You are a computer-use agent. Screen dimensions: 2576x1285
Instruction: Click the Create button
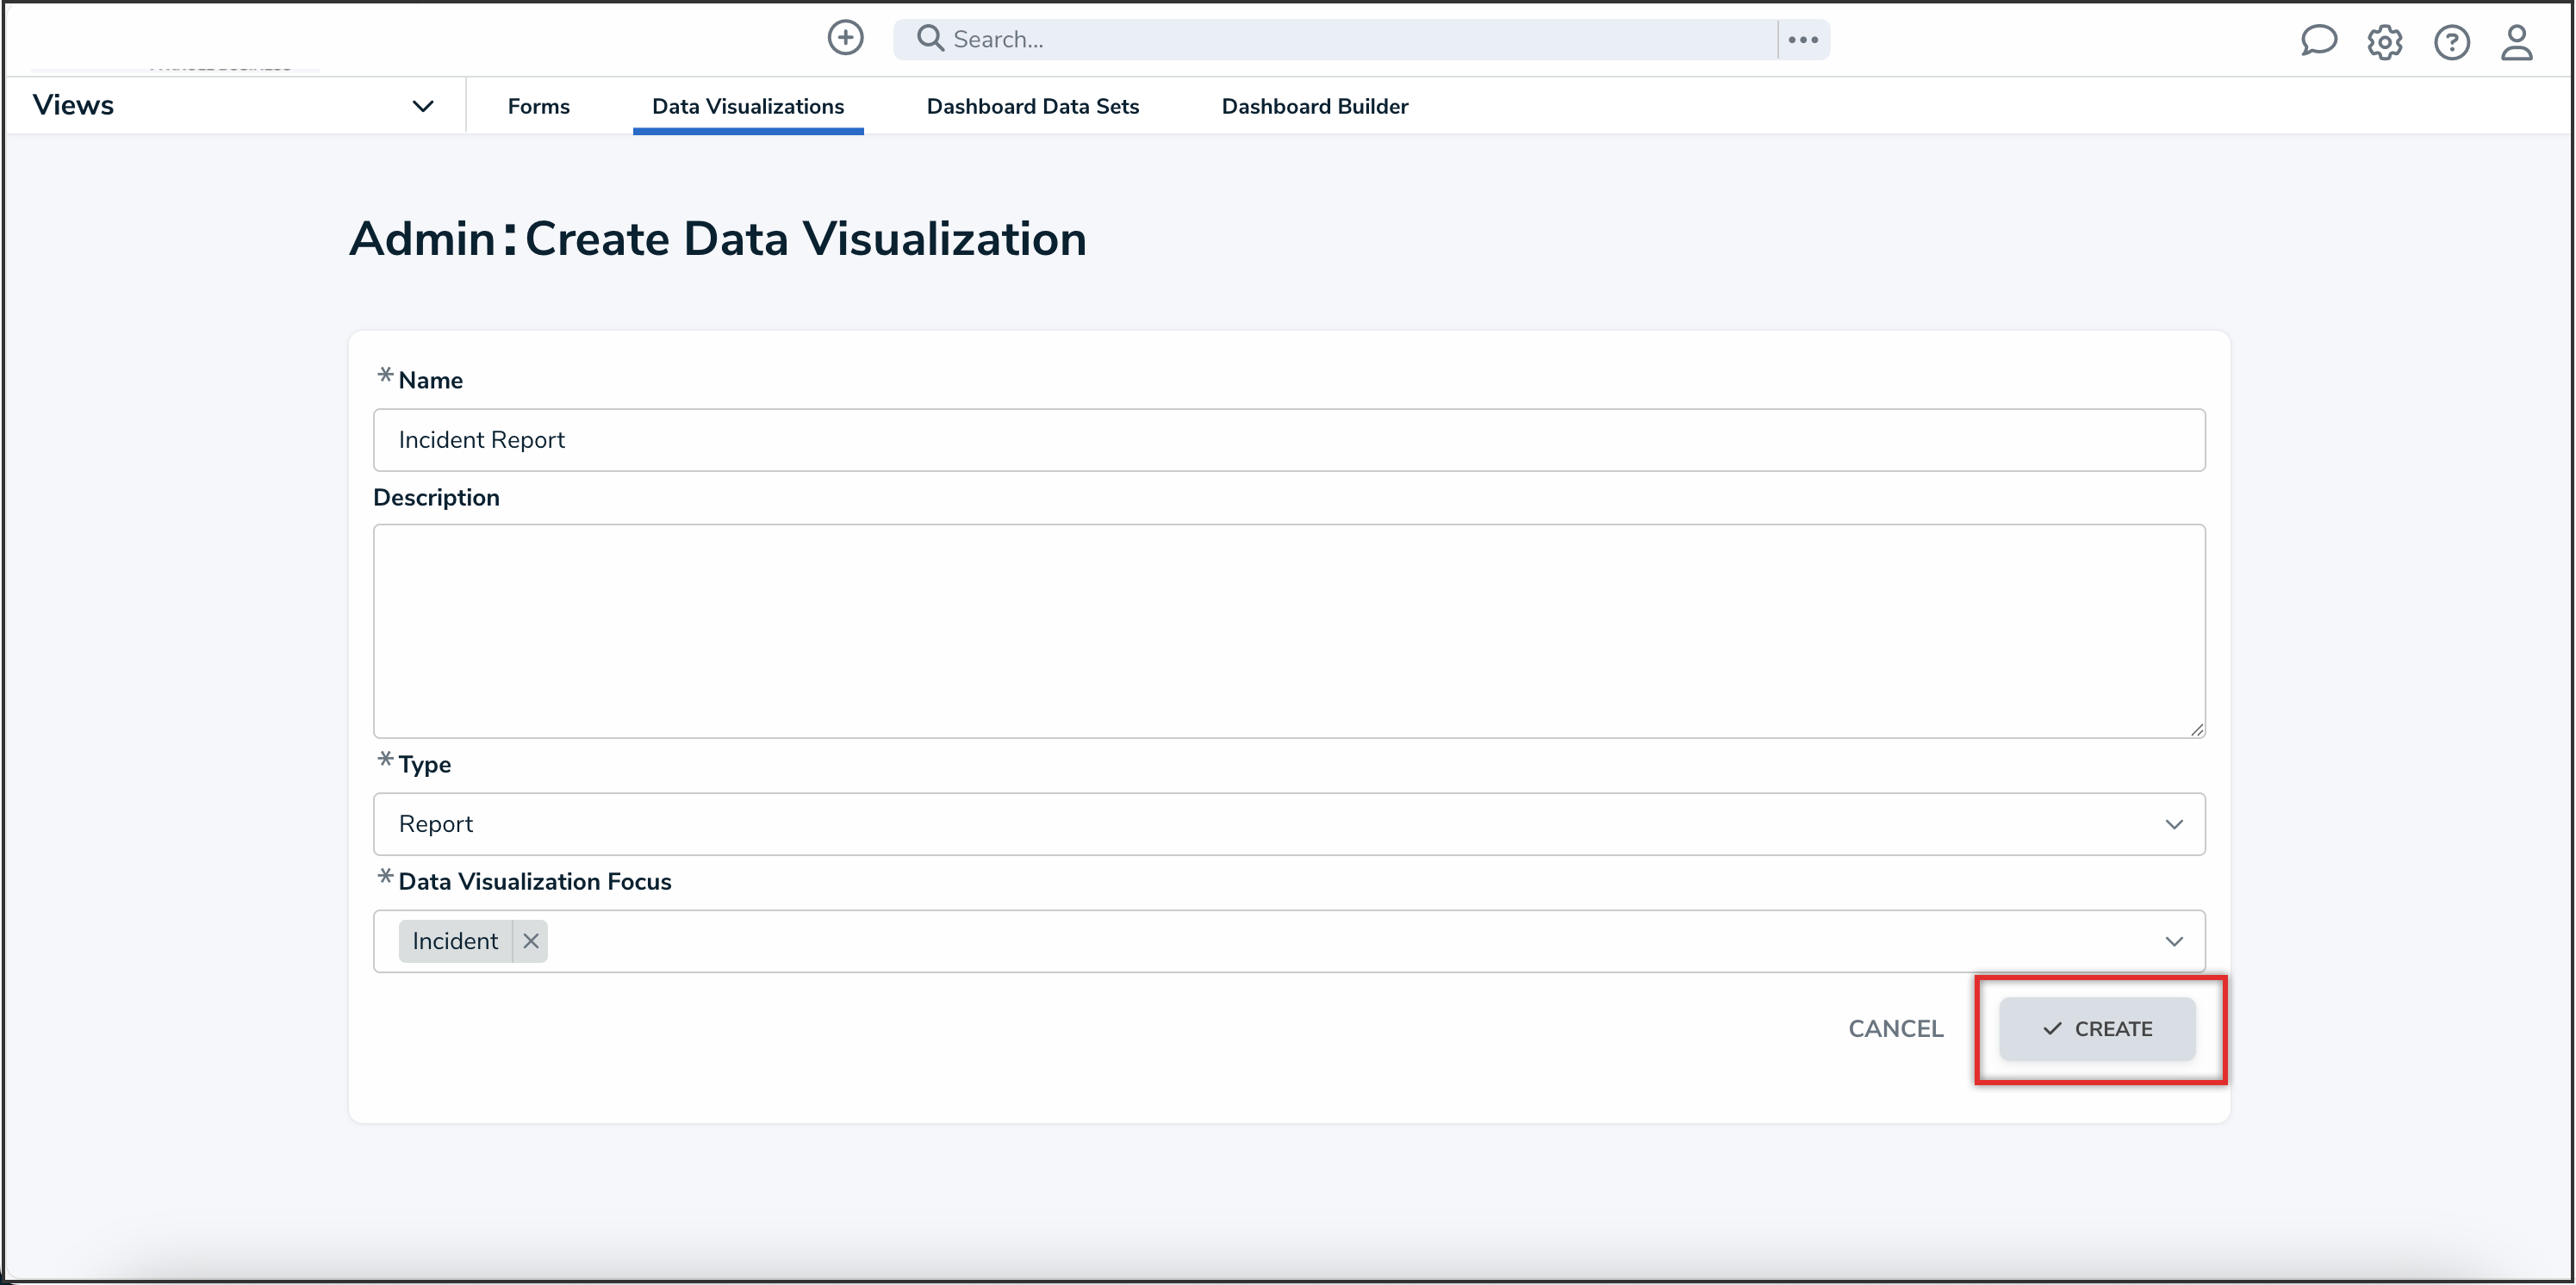click(2097, 1028)
